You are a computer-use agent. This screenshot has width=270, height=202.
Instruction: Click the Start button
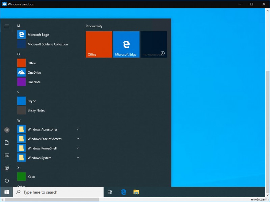[x=6, y=192]
